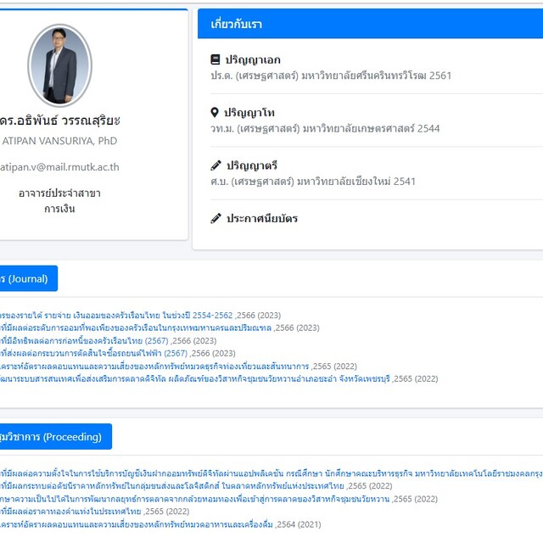Open article on digital marketing information system Cha-am
The height and width of the screenshot is (543, 543).
pos(195,378)
